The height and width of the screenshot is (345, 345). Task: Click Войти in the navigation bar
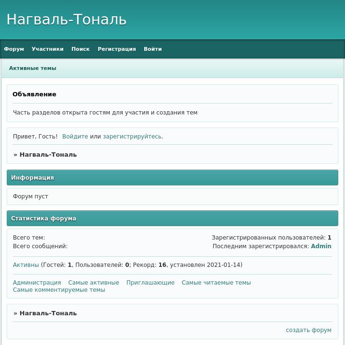(x=153, y=49)
